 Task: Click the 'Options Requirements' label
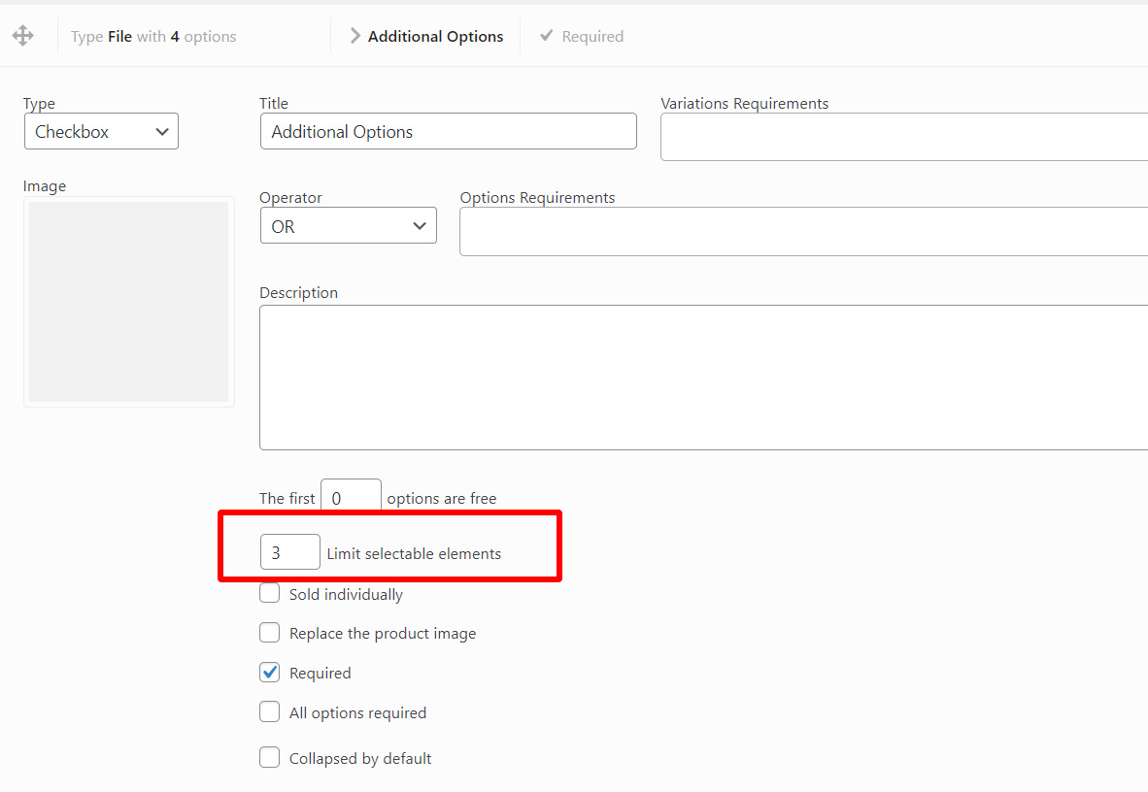pyautogui.click(x=537, y=198)
